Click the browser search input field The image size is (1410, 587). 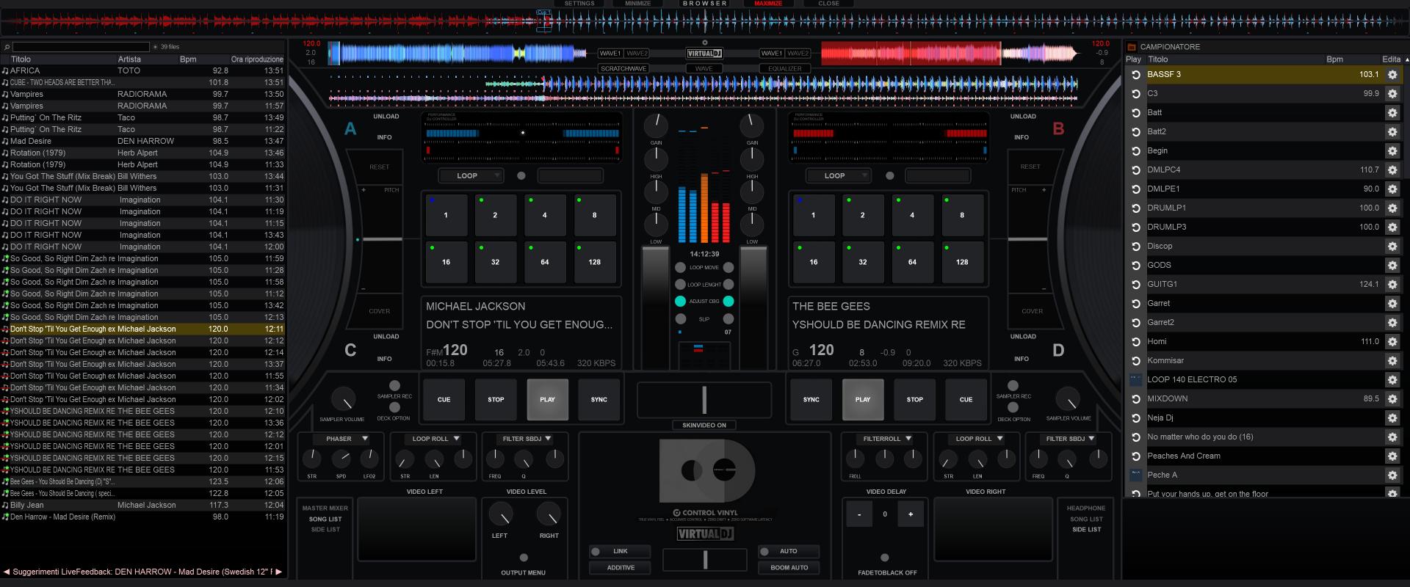click(x=81, y=47)
